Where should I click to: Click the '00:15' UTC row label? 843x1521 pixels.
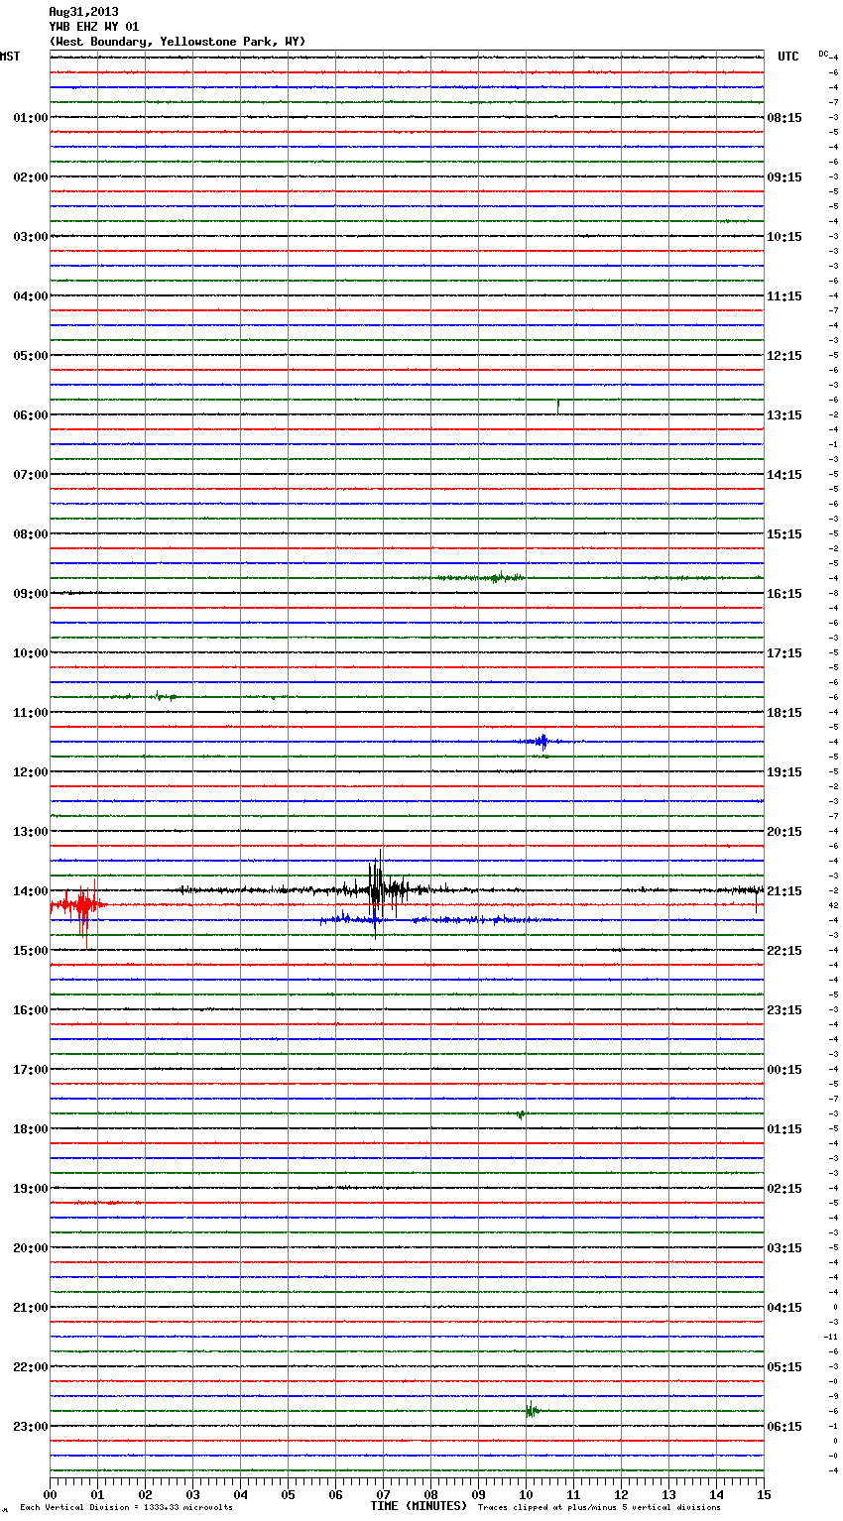coord(784,1070)
